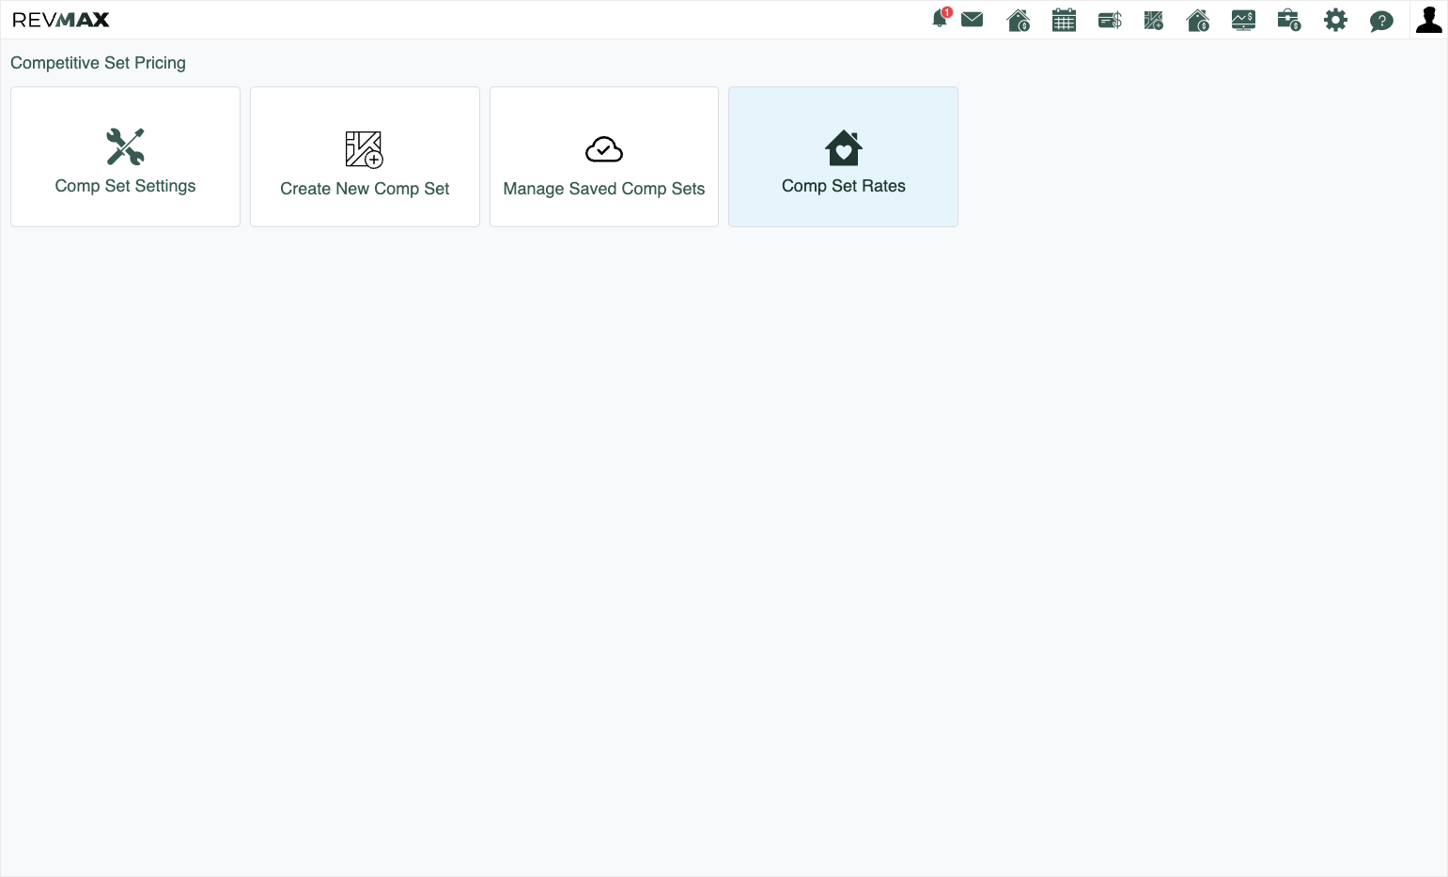
Task: Open the Manage Saved Comp Sets card
Action: coord(604,157)
